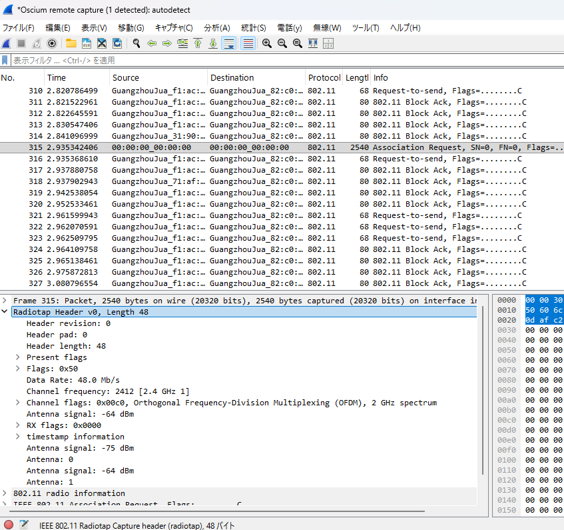This screenshot has width=564, height=530.
Task: Open the ツール(T) menu
Action: tap(366, 28)
